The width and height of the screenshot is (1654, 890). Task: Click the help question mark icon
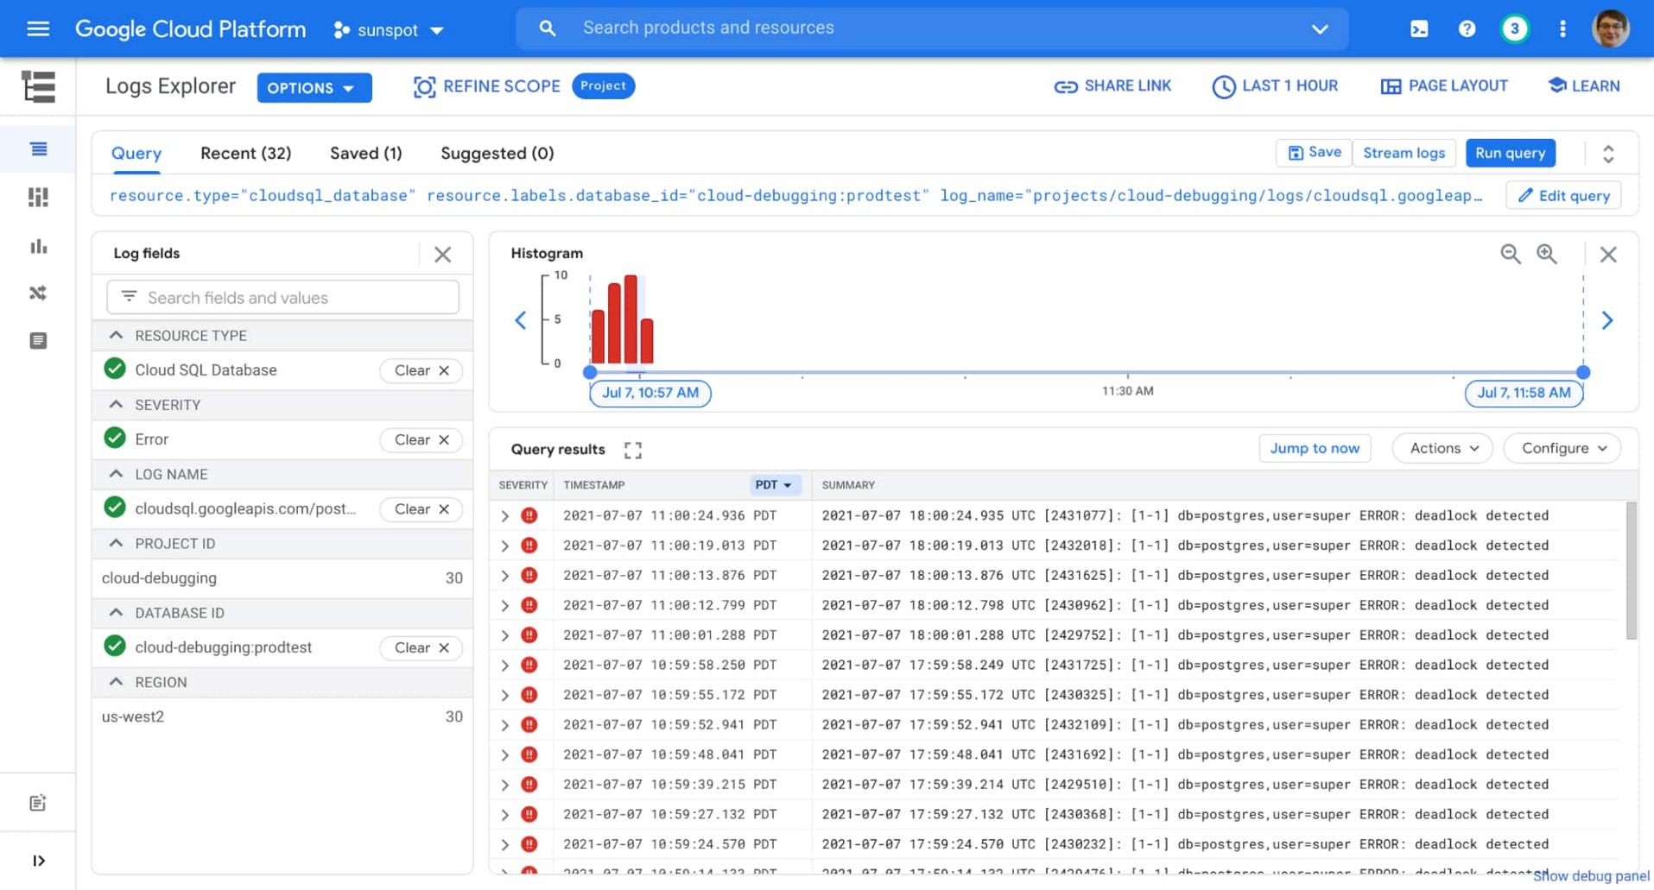[x=1467, y=28]
